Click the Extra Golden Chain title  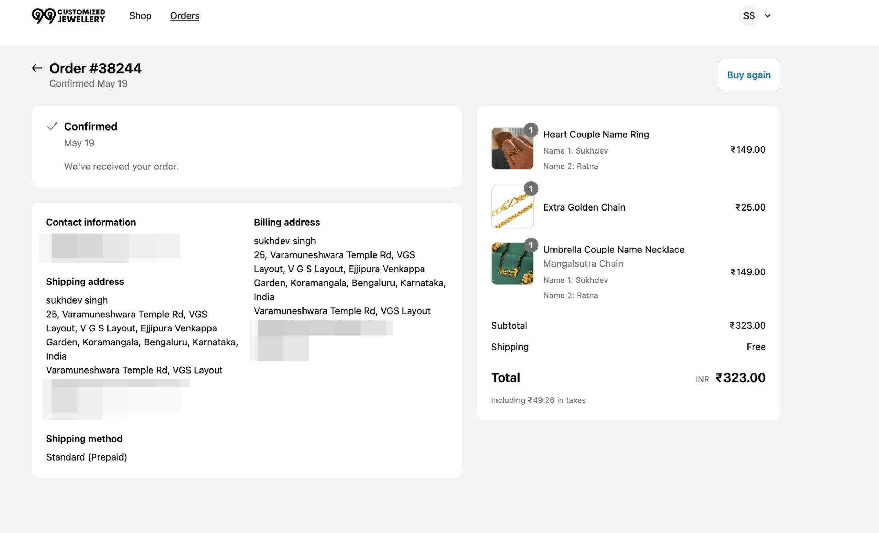tap(584, 207)
